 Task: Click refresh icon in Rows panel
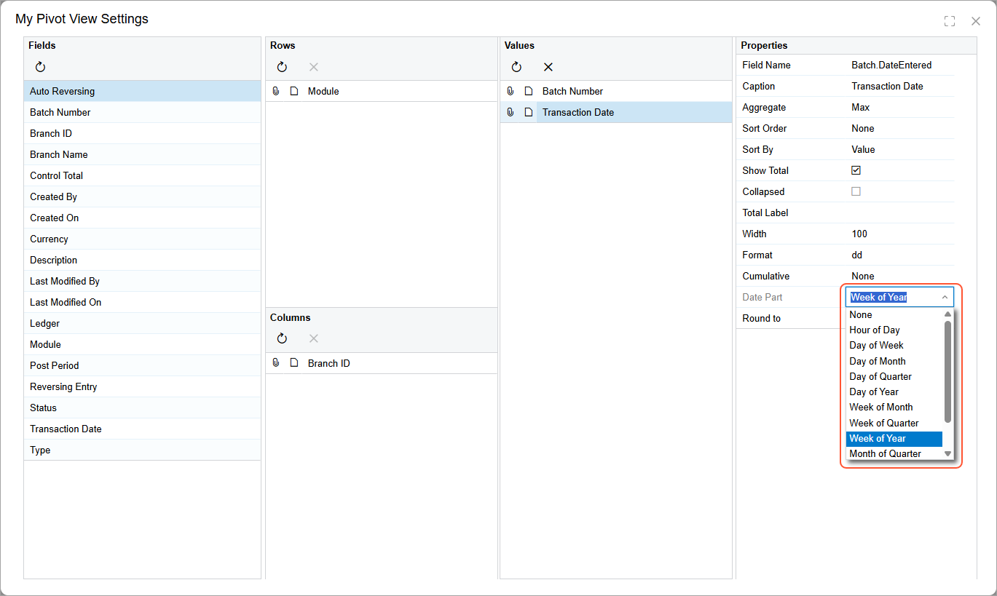(x=282, y=67)
